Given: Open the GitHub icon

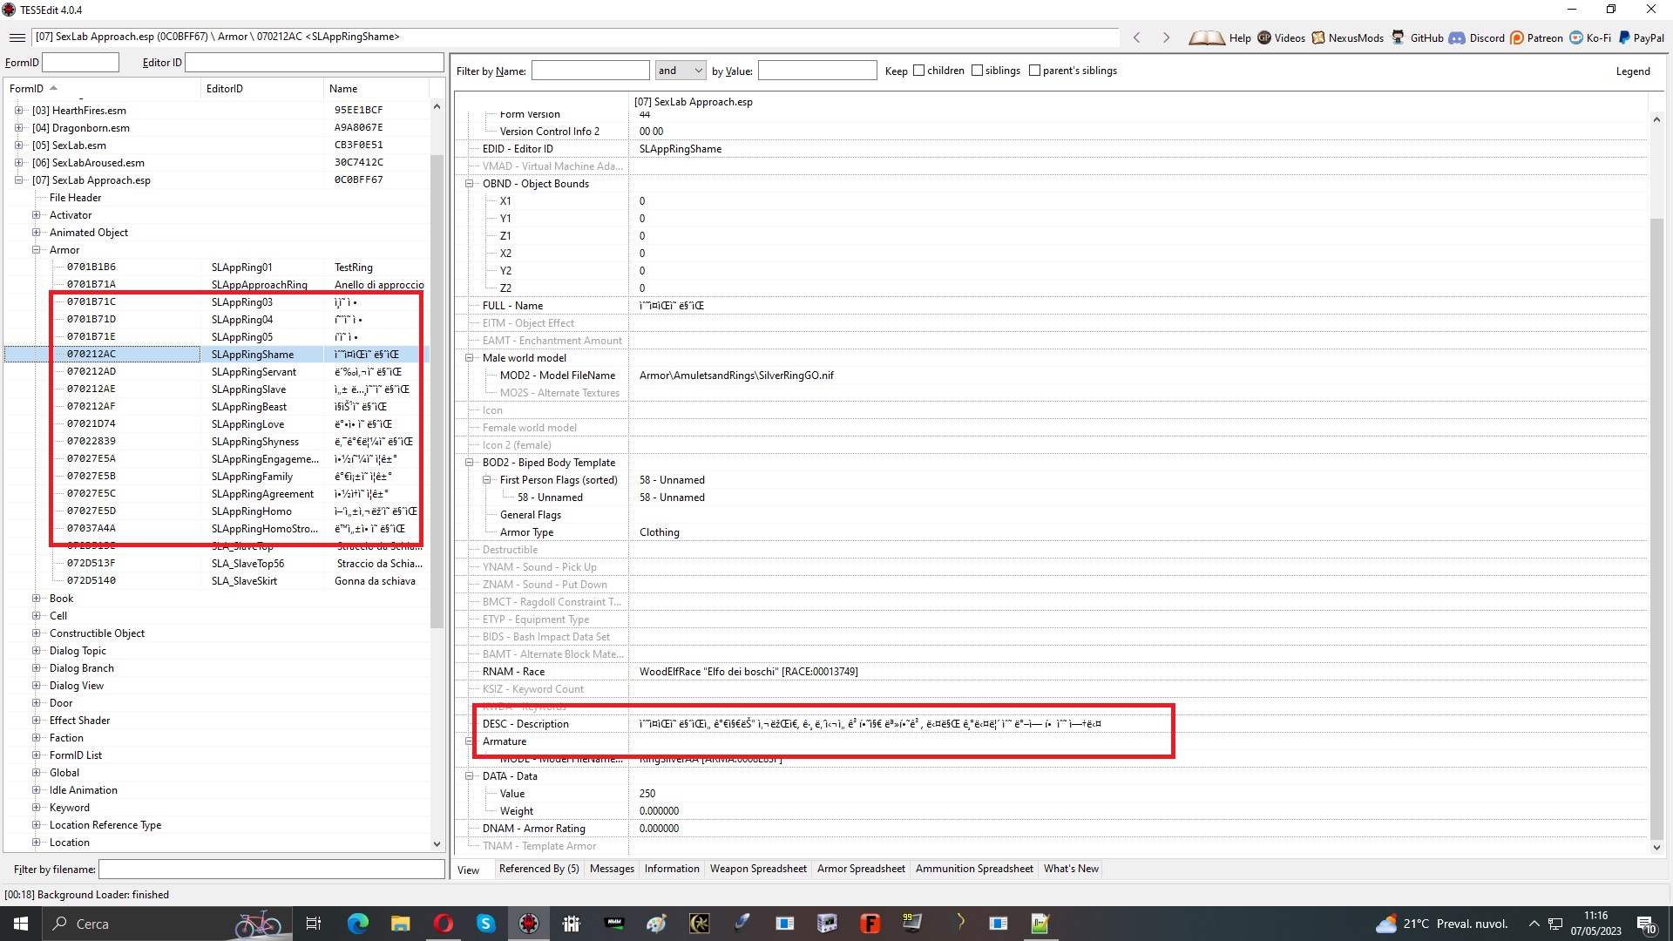Looking at the screenshot, I should pos(1398,37).
